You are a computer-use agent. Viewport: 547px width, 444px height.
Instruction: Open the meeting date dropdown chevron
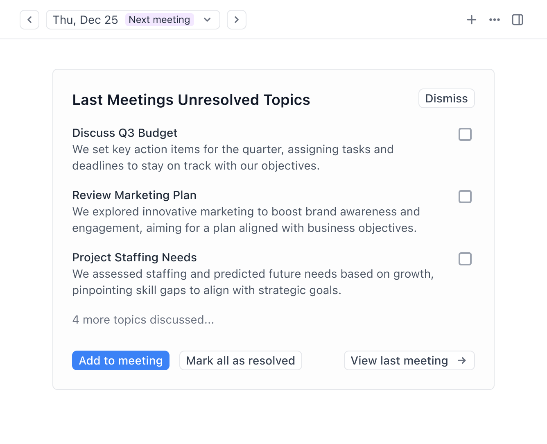[207, 19]
